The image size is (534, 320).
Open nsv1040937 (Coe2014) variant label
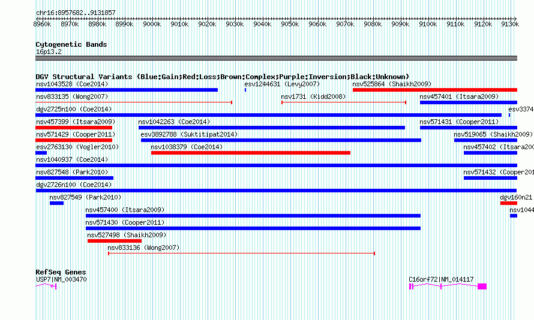[72, 159]
